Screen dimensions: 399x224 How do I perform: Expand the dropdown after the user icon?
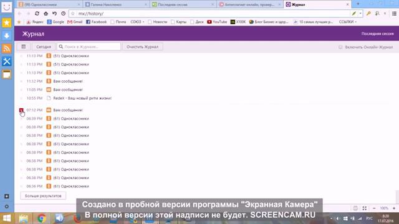385,14
